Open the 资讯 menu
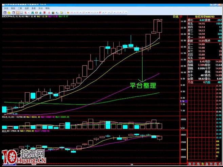 point(40,8)
